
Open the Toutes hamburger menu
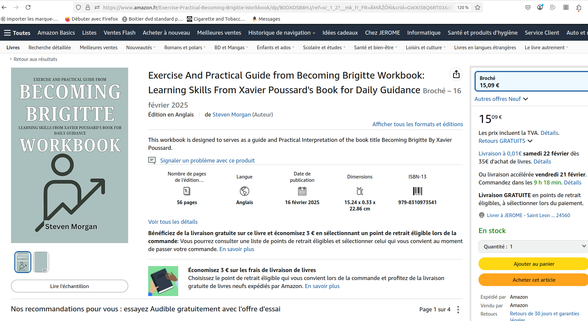coord(17,33)
